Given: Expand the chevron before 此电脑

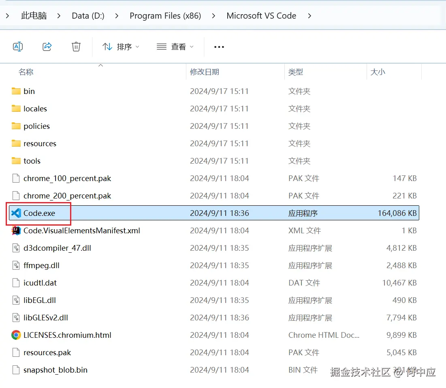Looking at the screenshot, I should pos(7,16).
